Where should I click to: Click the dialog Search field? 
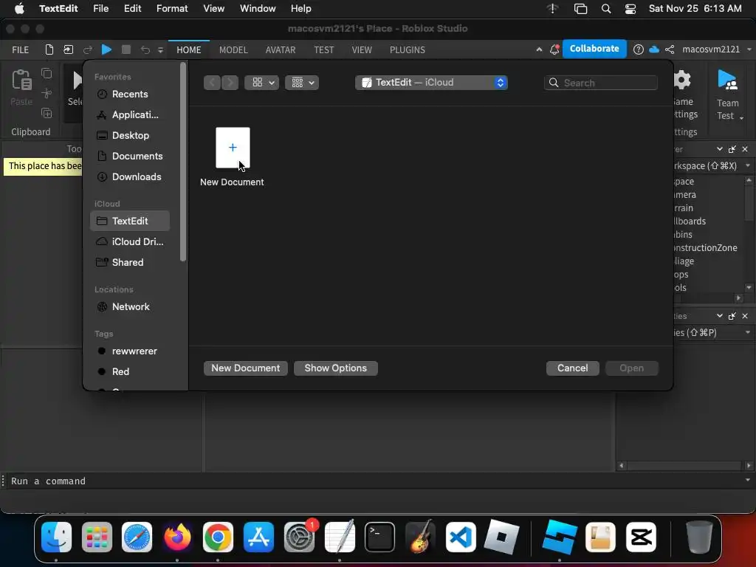tap(601, 83)
